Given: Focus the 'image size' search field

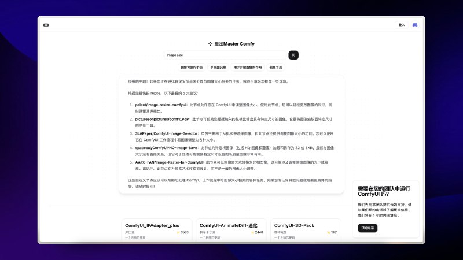Looking at the screenshot, I should click(x=226, y=55).
